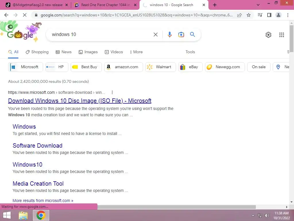Start voice search with the microphone

(x=169, y=35)
